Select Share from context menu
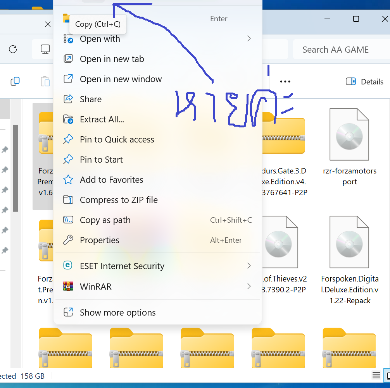The width and height of the screenshot is (390, 388). click(157, 99)
